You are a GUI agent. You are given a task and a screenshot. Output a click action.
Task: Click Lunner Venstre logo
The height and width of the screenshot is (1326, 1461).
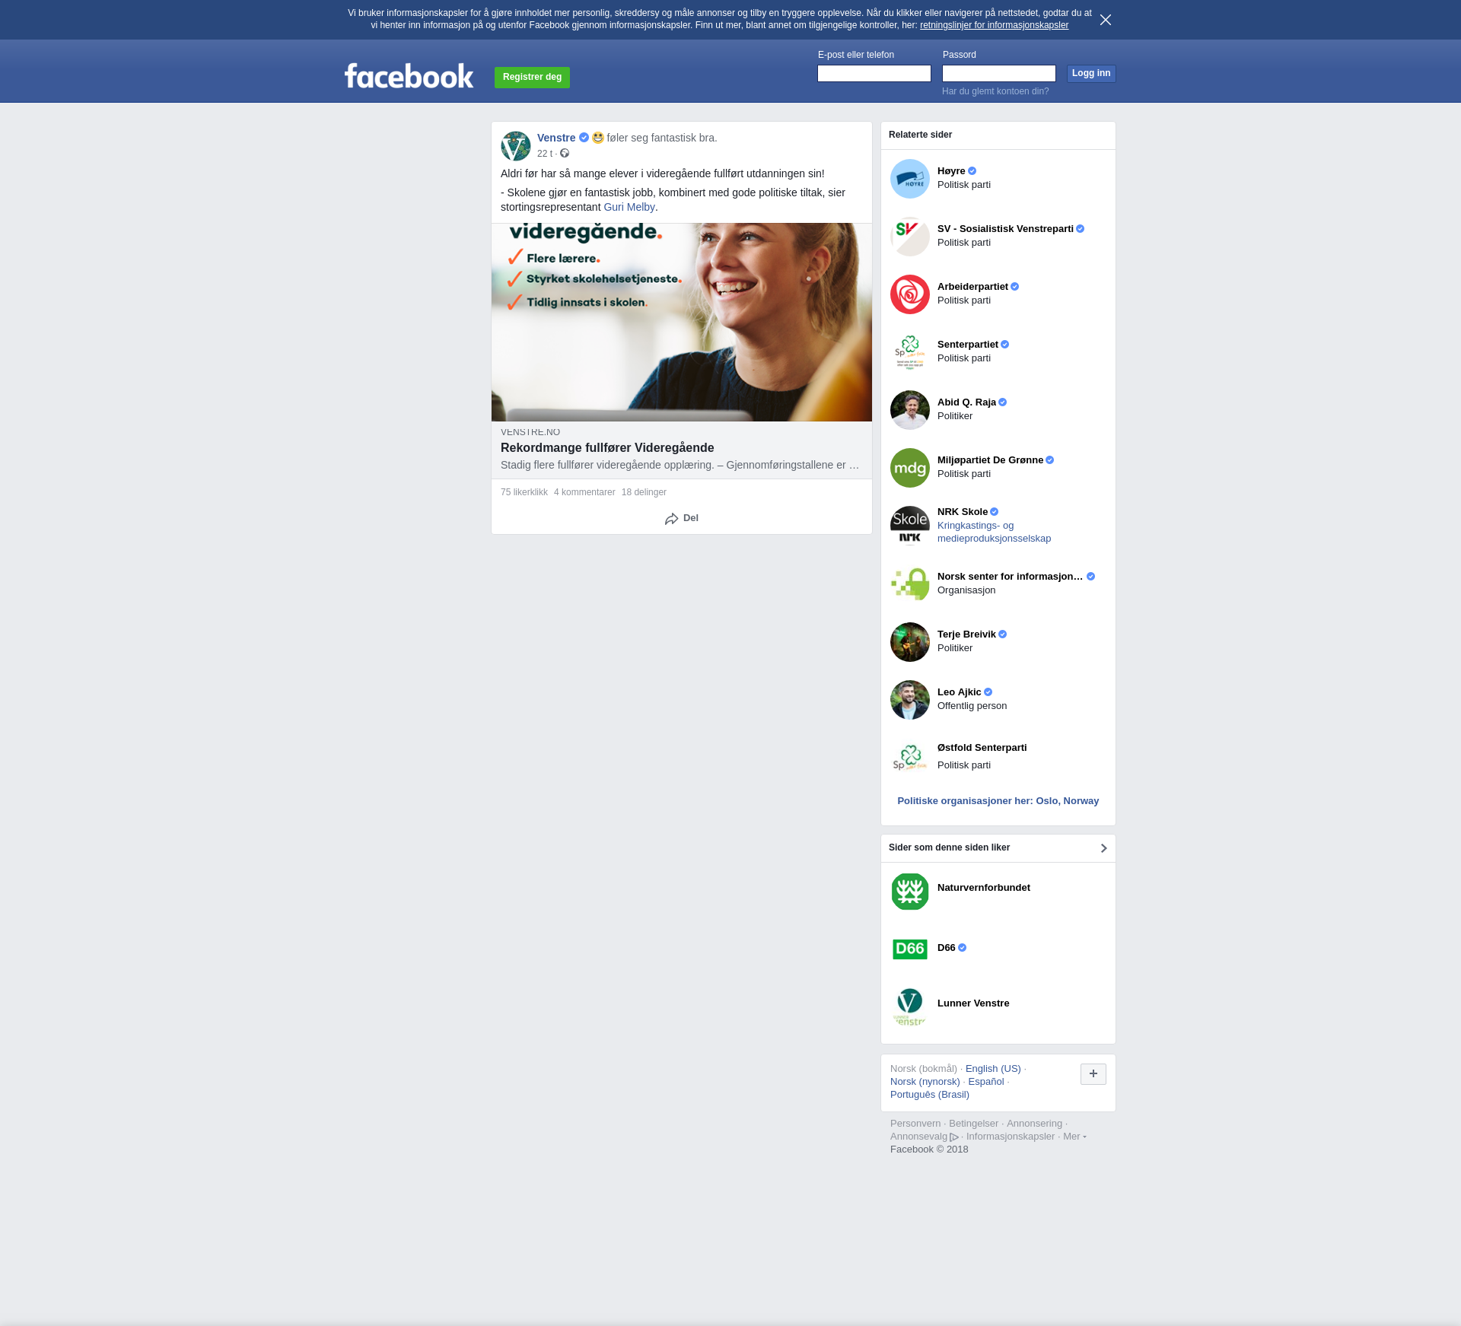coord(910,1006)
